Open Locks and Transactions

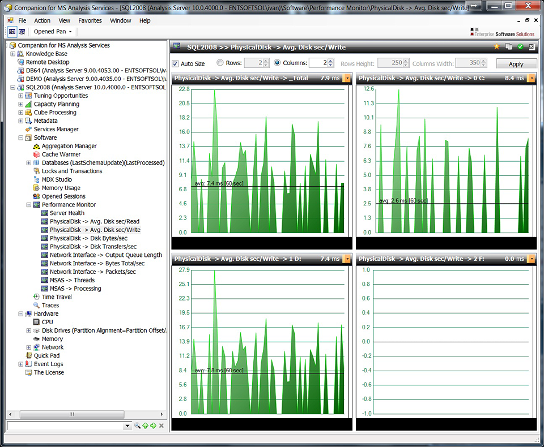point(72,171)
